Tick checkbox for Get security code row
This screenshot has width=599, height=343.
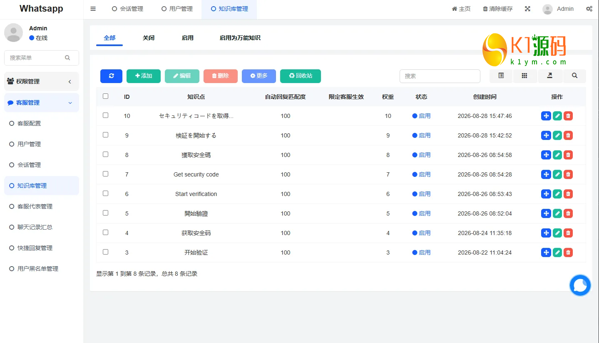105,174
